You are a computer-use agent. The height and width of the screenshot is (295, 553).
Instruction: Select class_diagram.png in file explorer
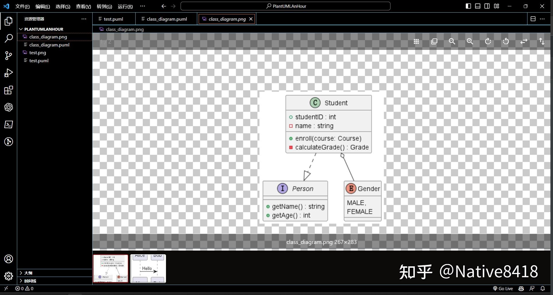pyautogui.click(x=54, y=37)
